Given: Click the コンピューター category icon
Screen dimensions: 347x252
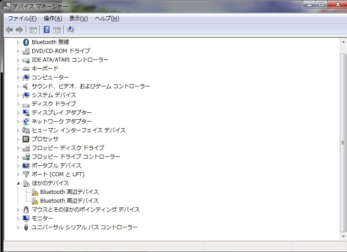Looking at the screenshot, I should pos(26,78).
